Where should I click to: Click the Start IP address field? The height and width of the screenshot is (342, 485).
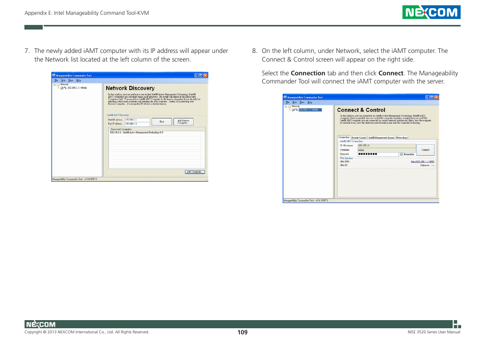point(137,120)
